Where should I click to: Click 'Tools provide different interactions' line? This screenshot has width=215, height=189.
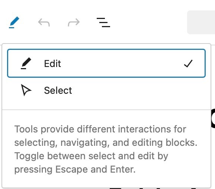(100, 129)
